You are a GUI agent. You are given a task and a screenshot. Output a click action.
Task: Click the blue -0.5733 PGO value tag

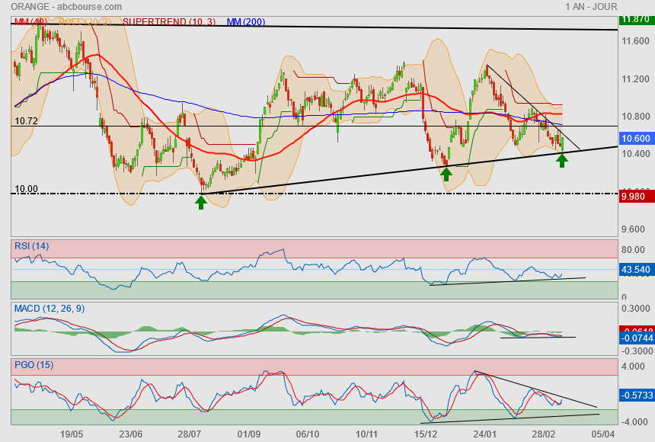click(x=636, y=396)
